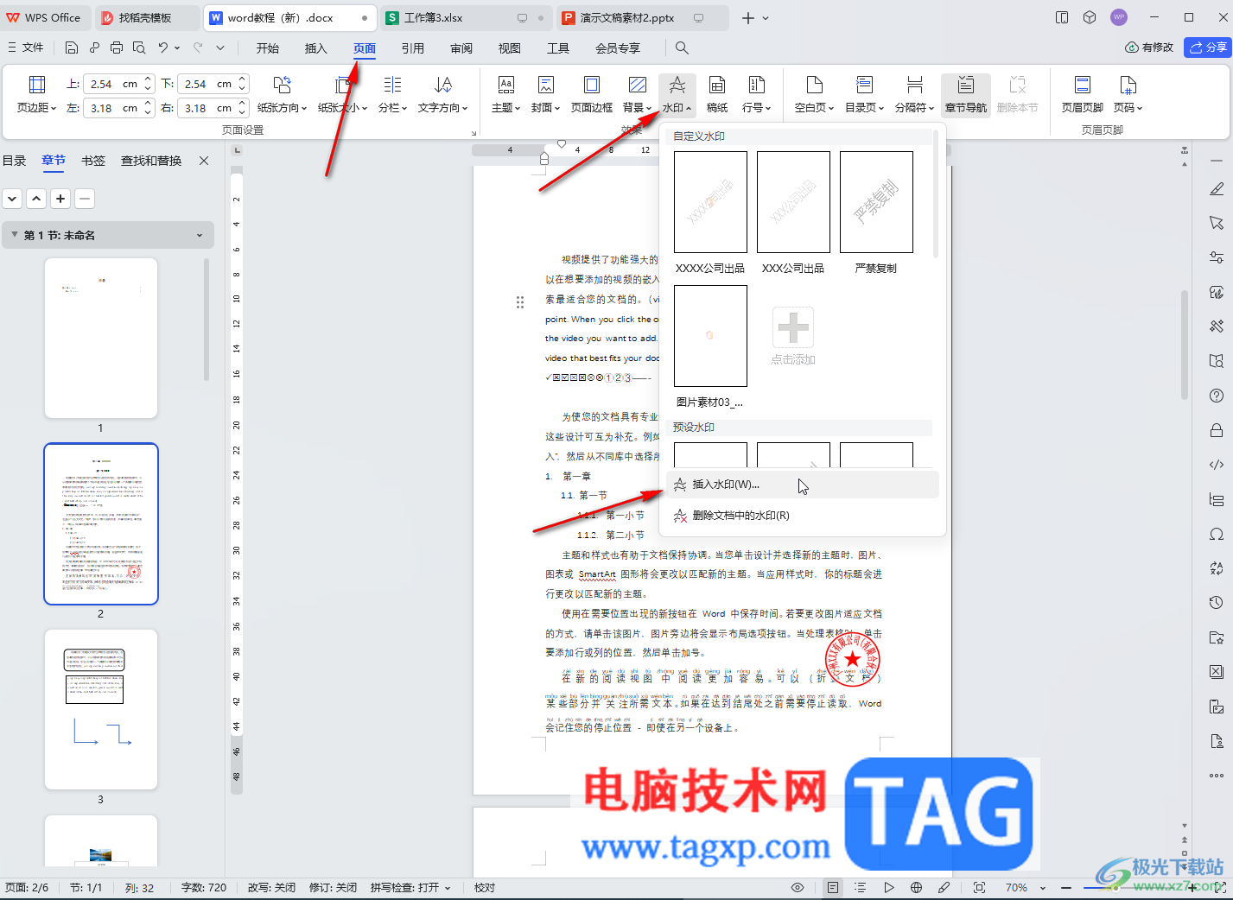Open the 页边距 margins tool
The width and height of the screenshot is (1233, 900).
(x=36, y=94)
